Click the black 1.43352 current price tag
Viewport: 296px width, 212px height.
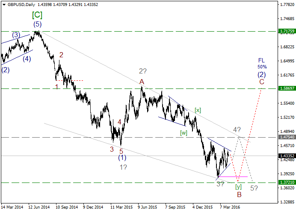point(287,156)
